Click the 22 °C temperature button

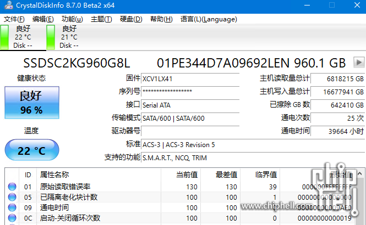[x=32, y=150]
